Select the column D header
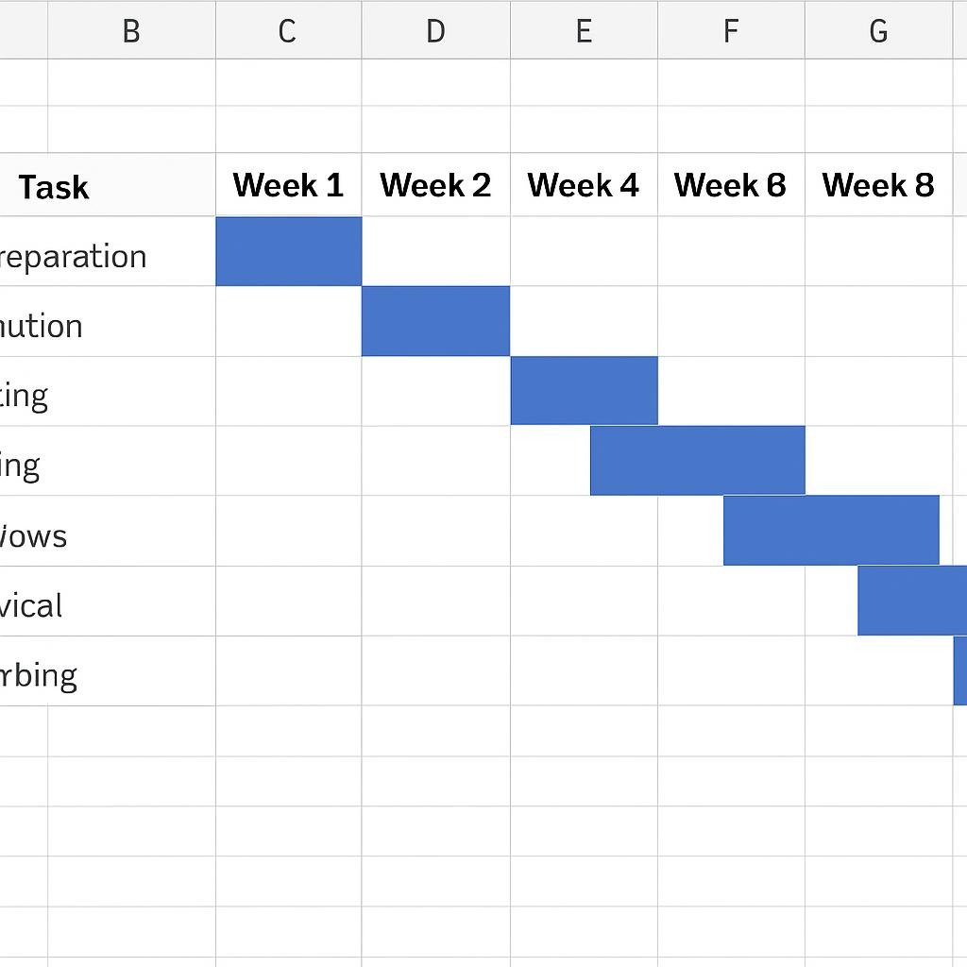 click(435, 30)
